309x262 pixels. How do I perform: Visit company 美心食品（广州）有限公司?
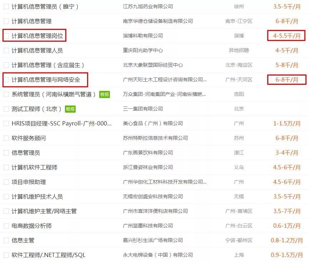click(153, 123)
